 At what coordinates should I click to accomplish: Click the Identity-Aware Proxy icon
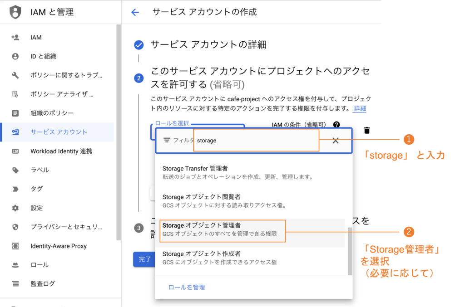(15, 246)
